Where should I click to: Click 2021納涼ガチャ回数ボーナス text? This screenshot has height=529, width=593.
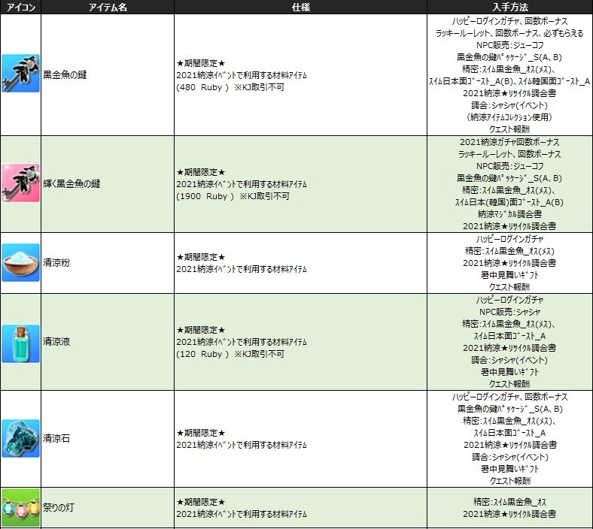pyautogui.click(x=509, y=142)
